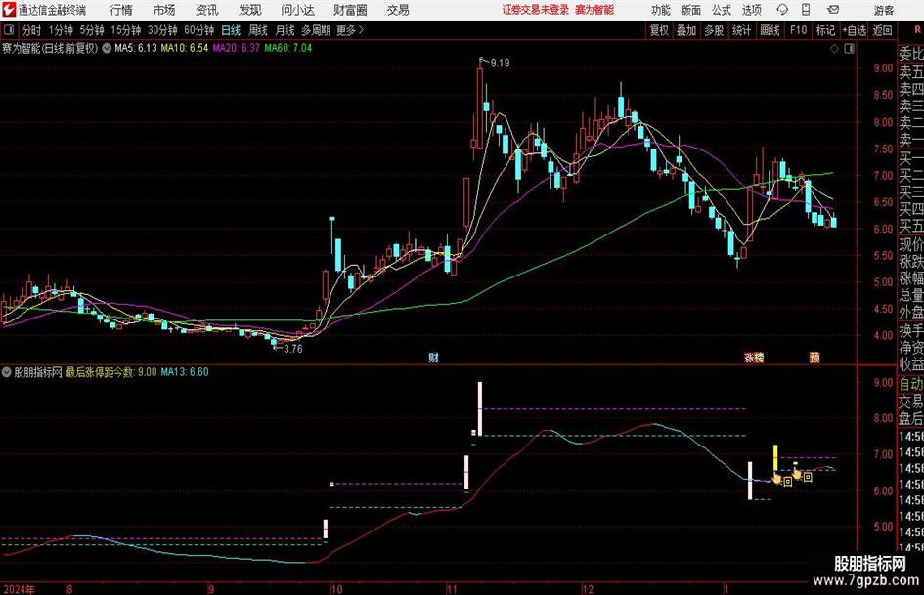Click month 11 timeline marker

click(452, 589)
